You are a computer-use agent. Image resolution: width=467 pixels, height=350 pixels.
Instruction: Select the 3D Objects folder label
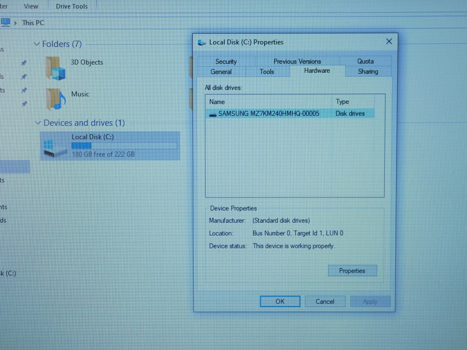pyautogui.click(x=87, y=62)
